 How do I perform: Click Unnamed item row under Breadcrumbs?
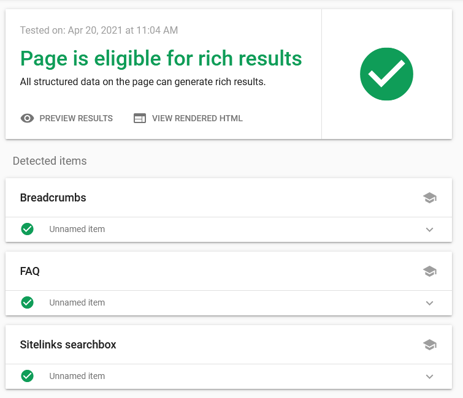[229, 230]
